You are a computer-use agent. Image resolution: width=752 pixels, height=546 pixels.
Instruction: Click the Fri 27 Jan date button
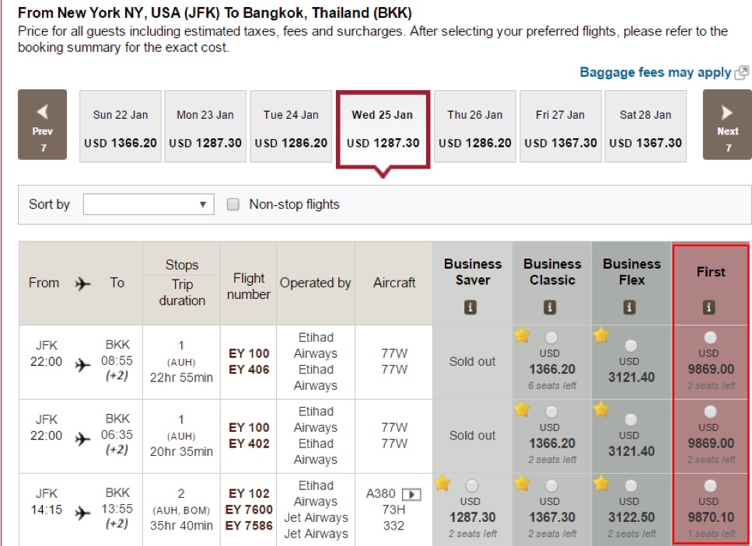[x=560, y=124]
